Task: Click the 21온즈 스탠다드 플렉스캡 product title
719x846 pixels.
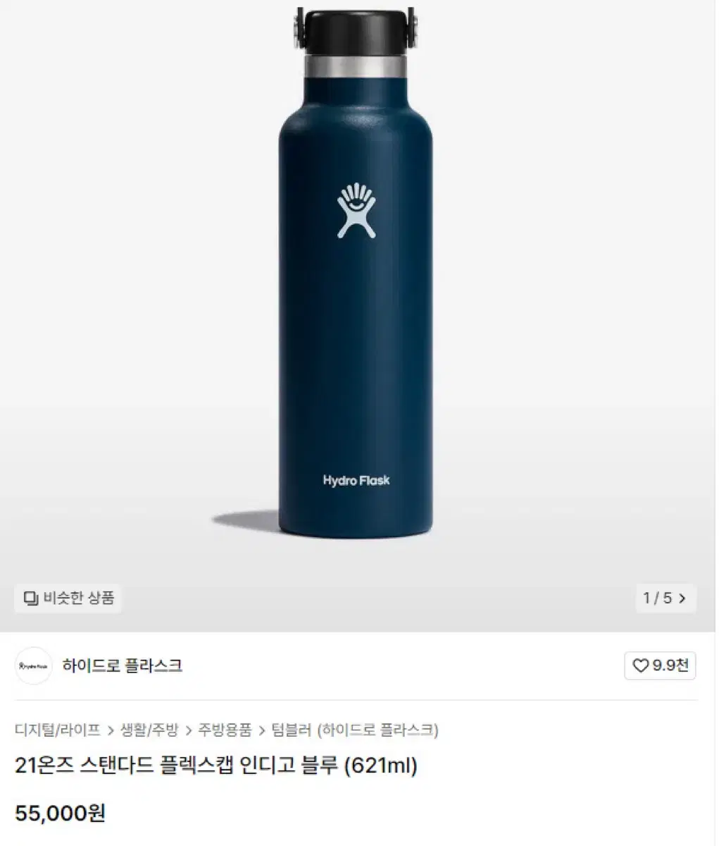Action: coord(216,765)
